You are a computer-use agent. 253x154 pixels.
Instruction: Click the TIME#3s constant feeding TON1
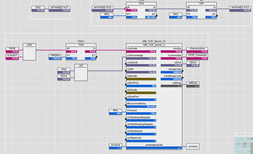[x=55, y=57]
